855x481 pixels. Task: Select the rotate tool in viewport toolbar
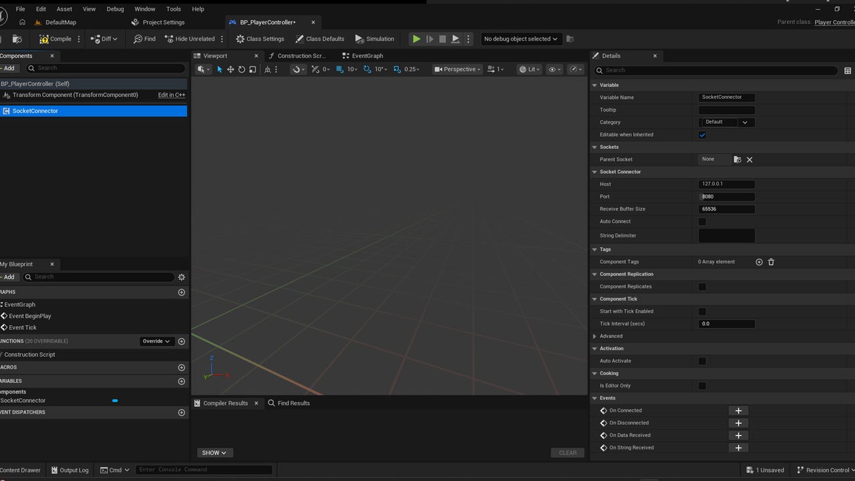pyautogui.click(x=241, y=69)
